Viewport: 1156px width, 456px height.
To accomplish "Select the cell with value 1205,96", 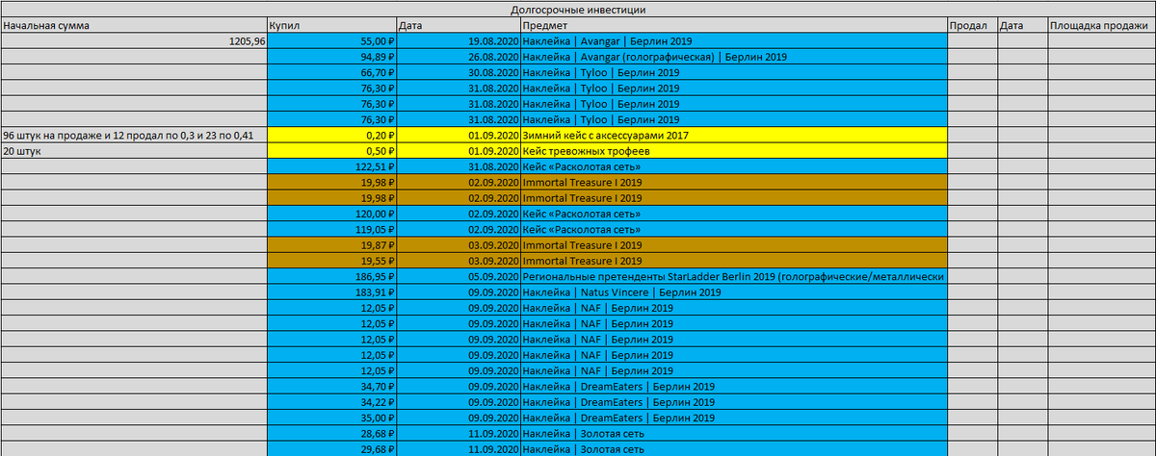I will click(x=134, y=41).
